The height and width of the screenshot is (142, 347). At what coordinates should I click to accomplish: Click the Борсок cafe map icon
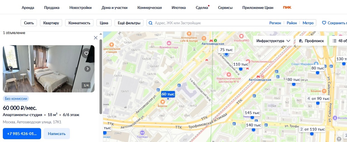[x=163, y=101]
